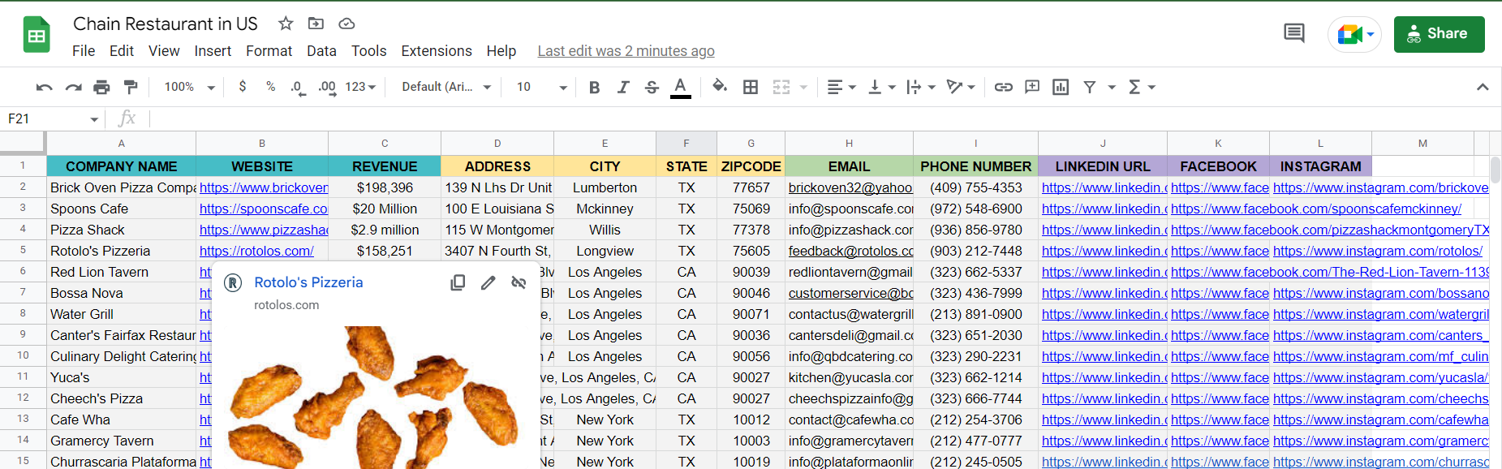Open the Tools menu
Viewport: 1502px width, 469px height.
coord(368,51)
